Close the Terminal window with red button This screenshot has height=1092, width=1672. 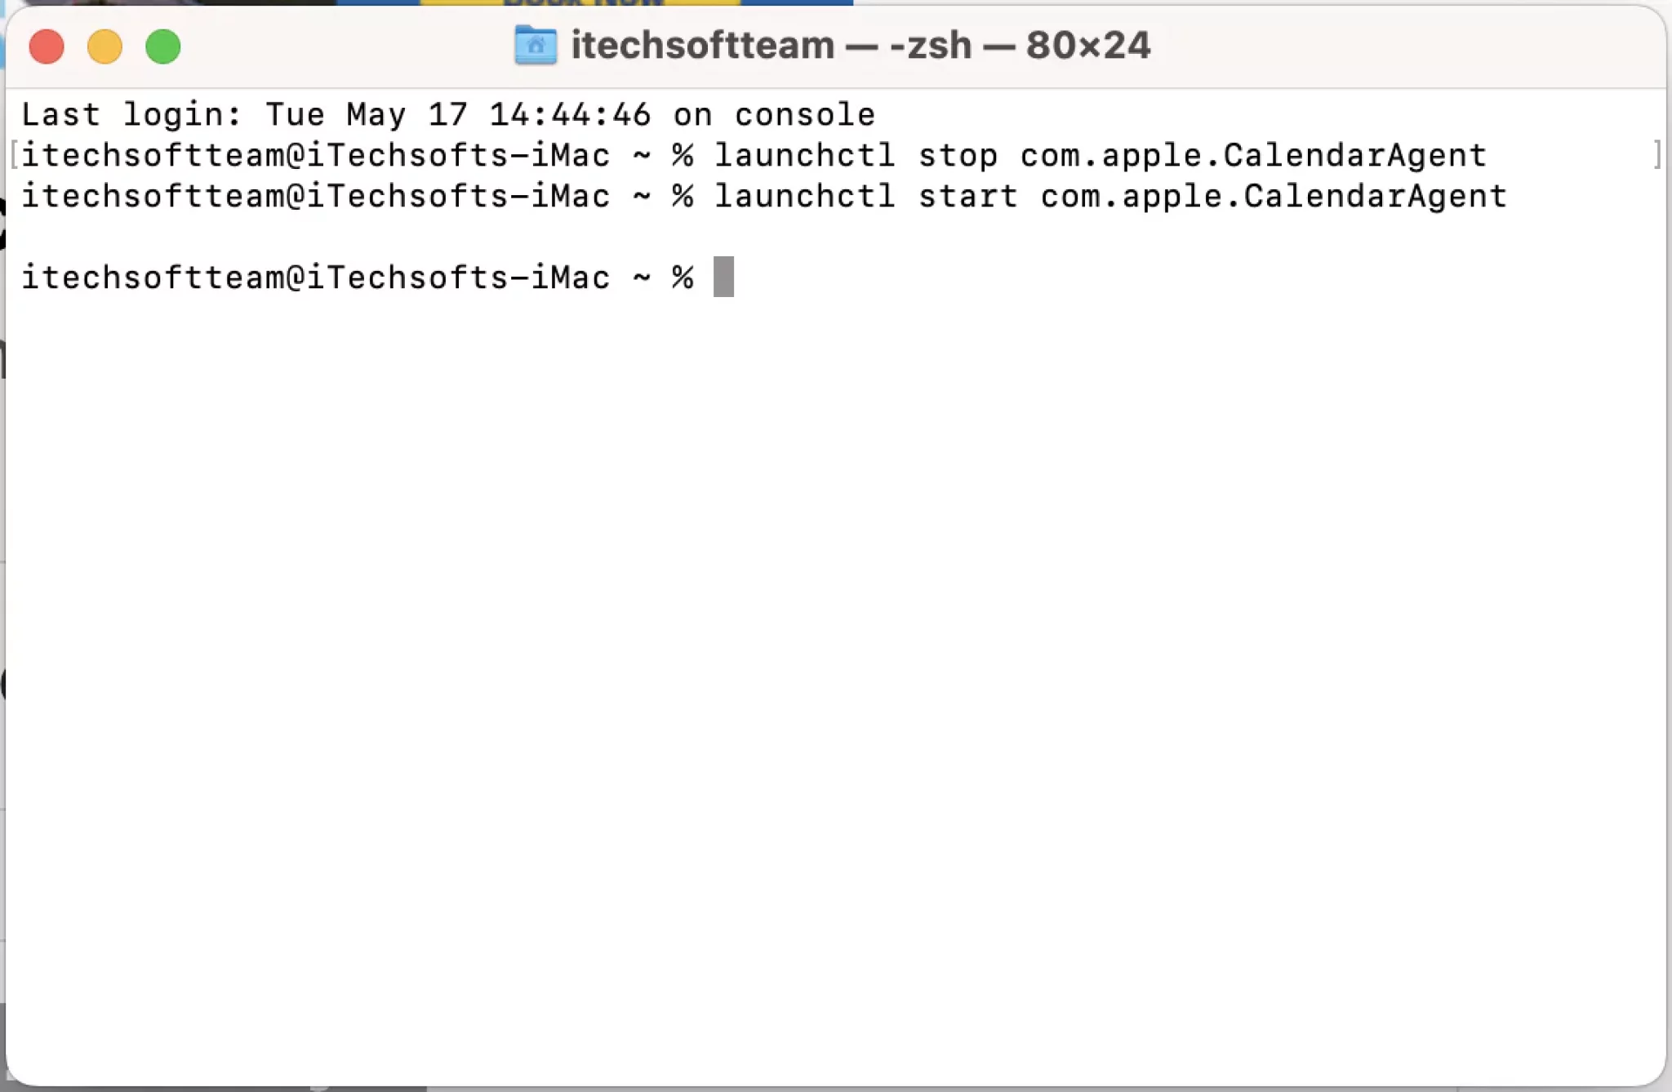tap(47, 47)
